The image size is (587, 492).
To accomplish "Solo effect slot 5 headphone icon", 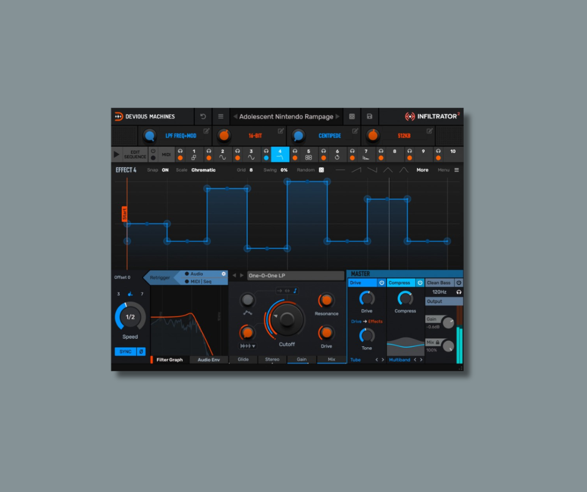I will [x=295, y=151].
